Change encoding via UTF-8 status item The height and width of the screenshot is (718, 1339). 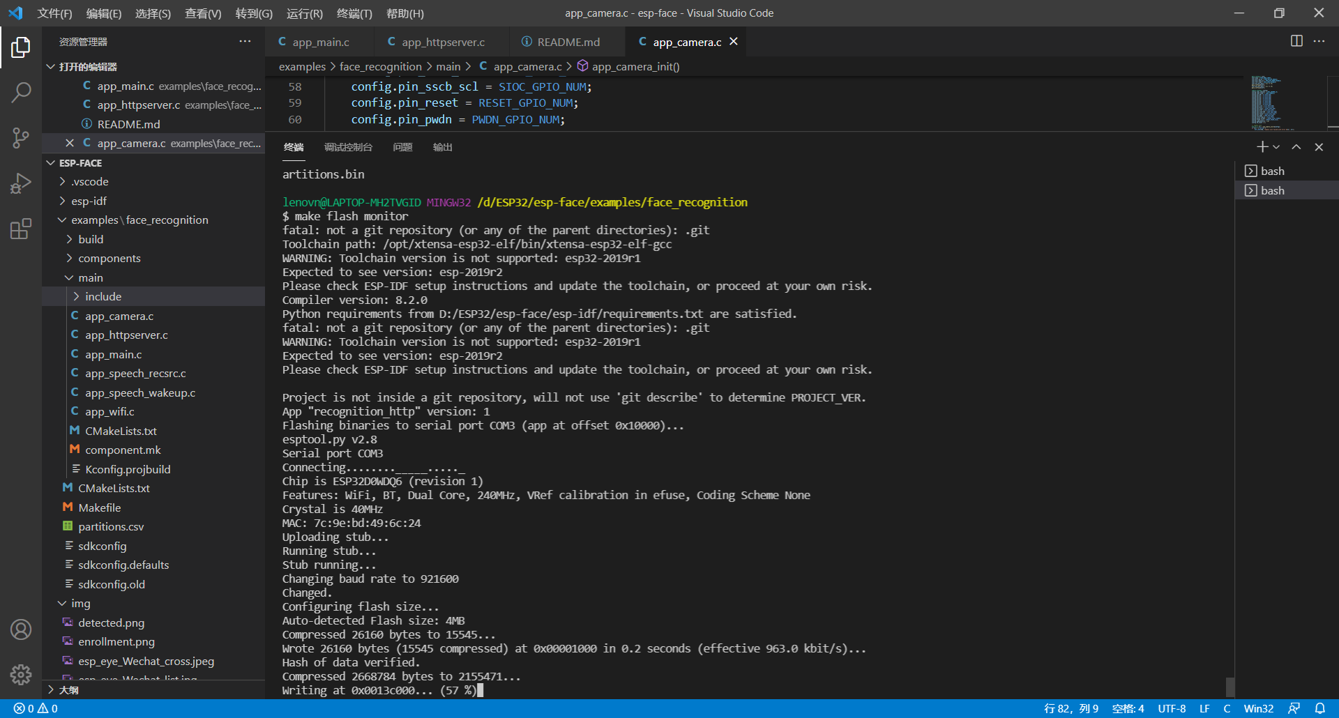click(1172, 708)
